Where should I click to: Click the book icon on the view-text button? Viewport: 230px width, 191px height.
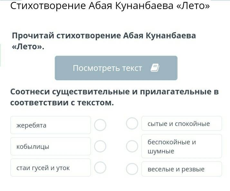pyautogui.click(x=155, y=68)
